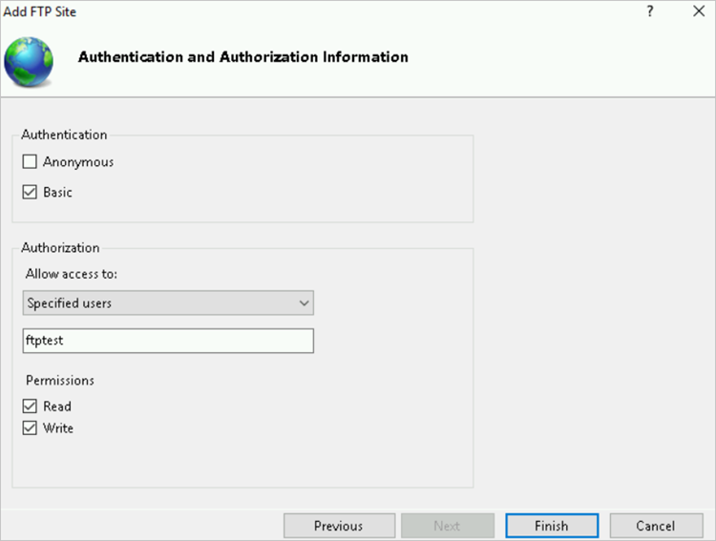Click the globe icon in the header
716x541 pixels.
tap(29, 62)
